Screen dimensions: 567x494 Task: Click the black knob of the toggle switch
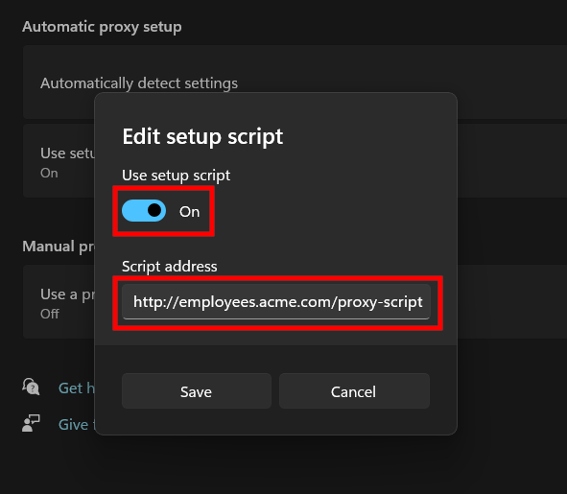tap(154, 210)
